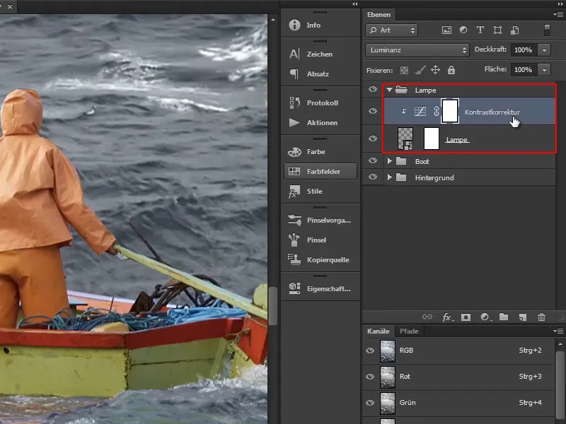Collapse the Lampe group triangle
566x424 pixels.
(389, 90)
